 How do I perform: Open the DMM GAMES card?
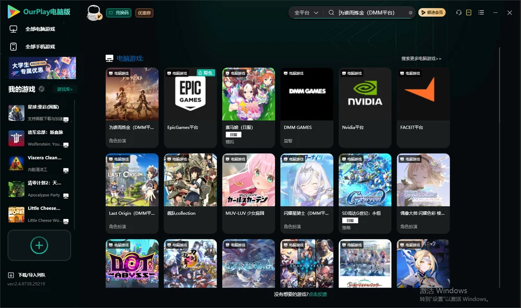pos(307,108)
